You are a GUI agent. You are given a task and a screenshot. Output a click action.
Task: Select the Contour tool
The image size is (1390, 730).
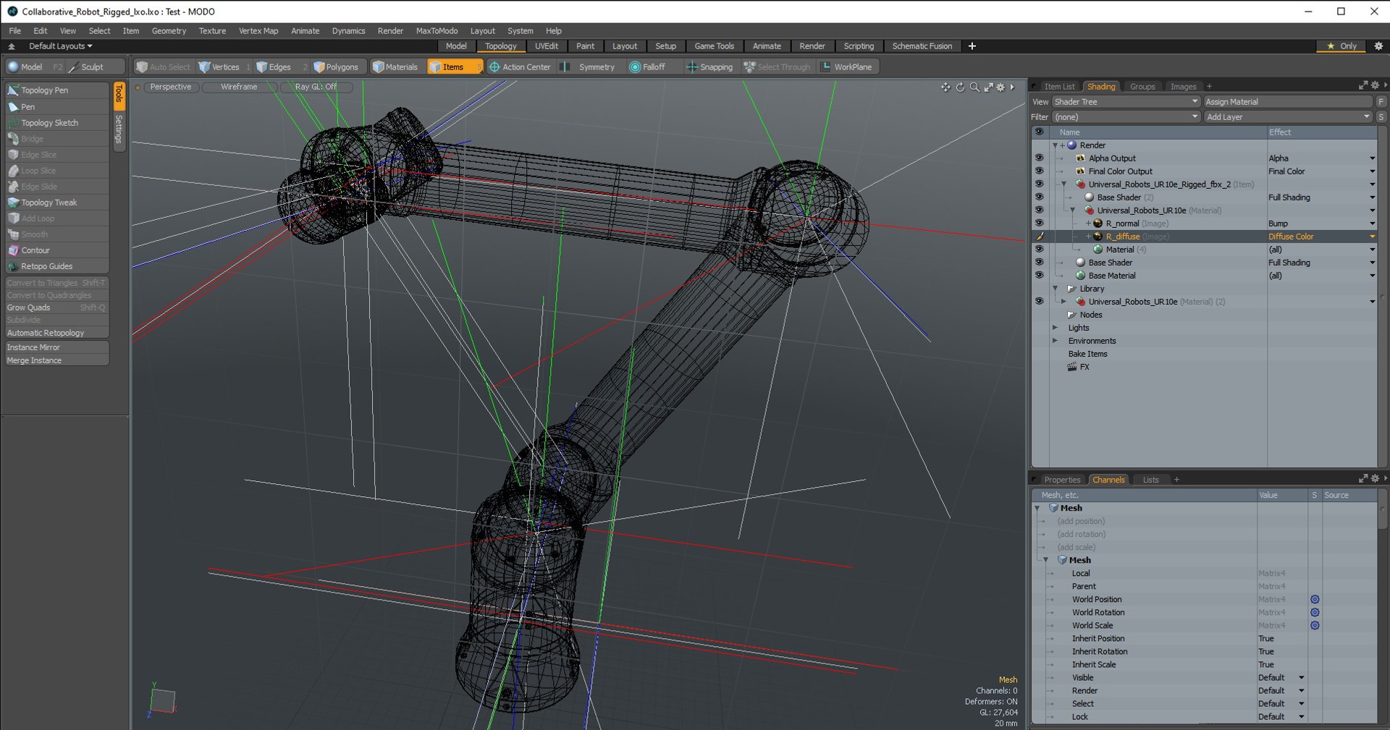coord(56,250)
